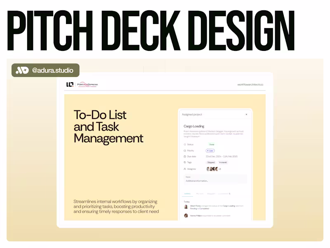Visit the workflowarchitects.io link
This screenshot has width=330, height=248.
[x=250, y=84]
